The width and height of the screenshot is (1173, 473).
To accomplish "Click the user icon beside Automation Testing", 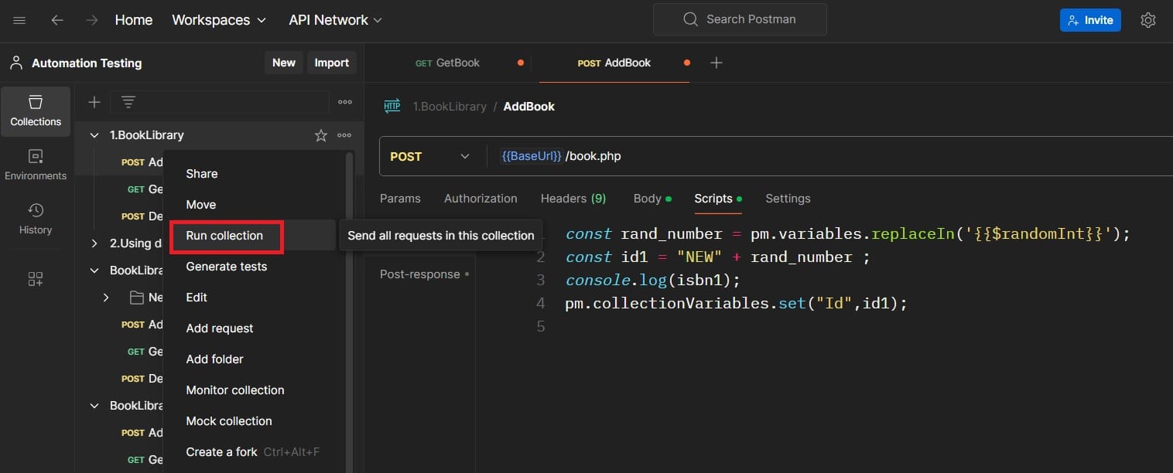I will 15,63.
